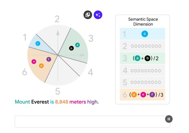Pause the animation with pause button
This screenshot has width=189, height=133.
[x=169, y=119]
